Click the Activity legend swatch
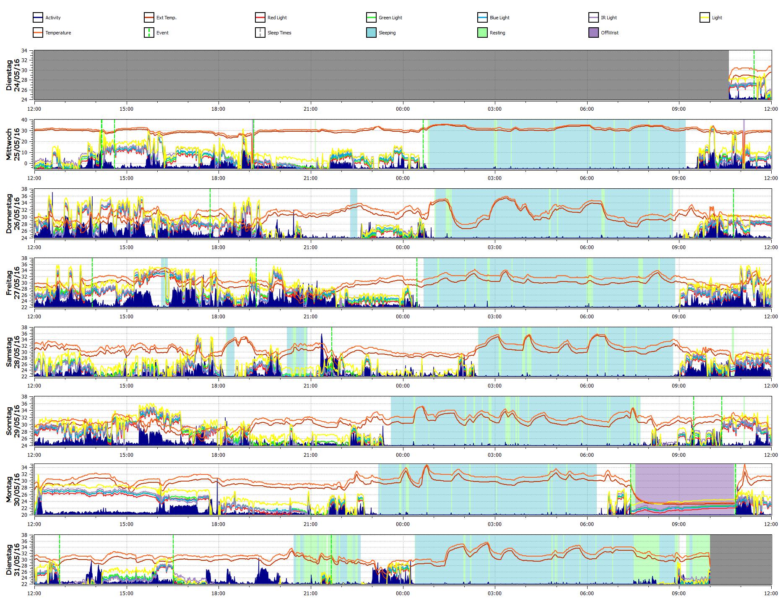 38,18
